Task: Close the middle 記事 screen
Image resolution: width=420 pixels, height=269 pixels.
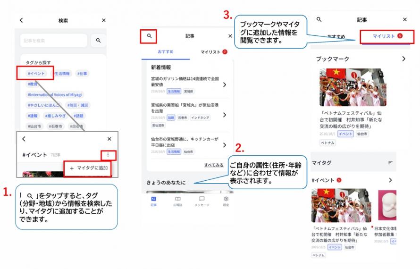Action: point(230,36)
